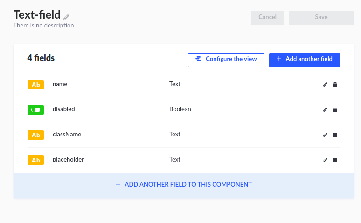Delete the className field
This screenshot has width=361, height=223.
[335, 135]
